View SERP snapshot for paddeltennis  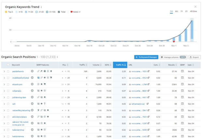[x=182, y=71]
